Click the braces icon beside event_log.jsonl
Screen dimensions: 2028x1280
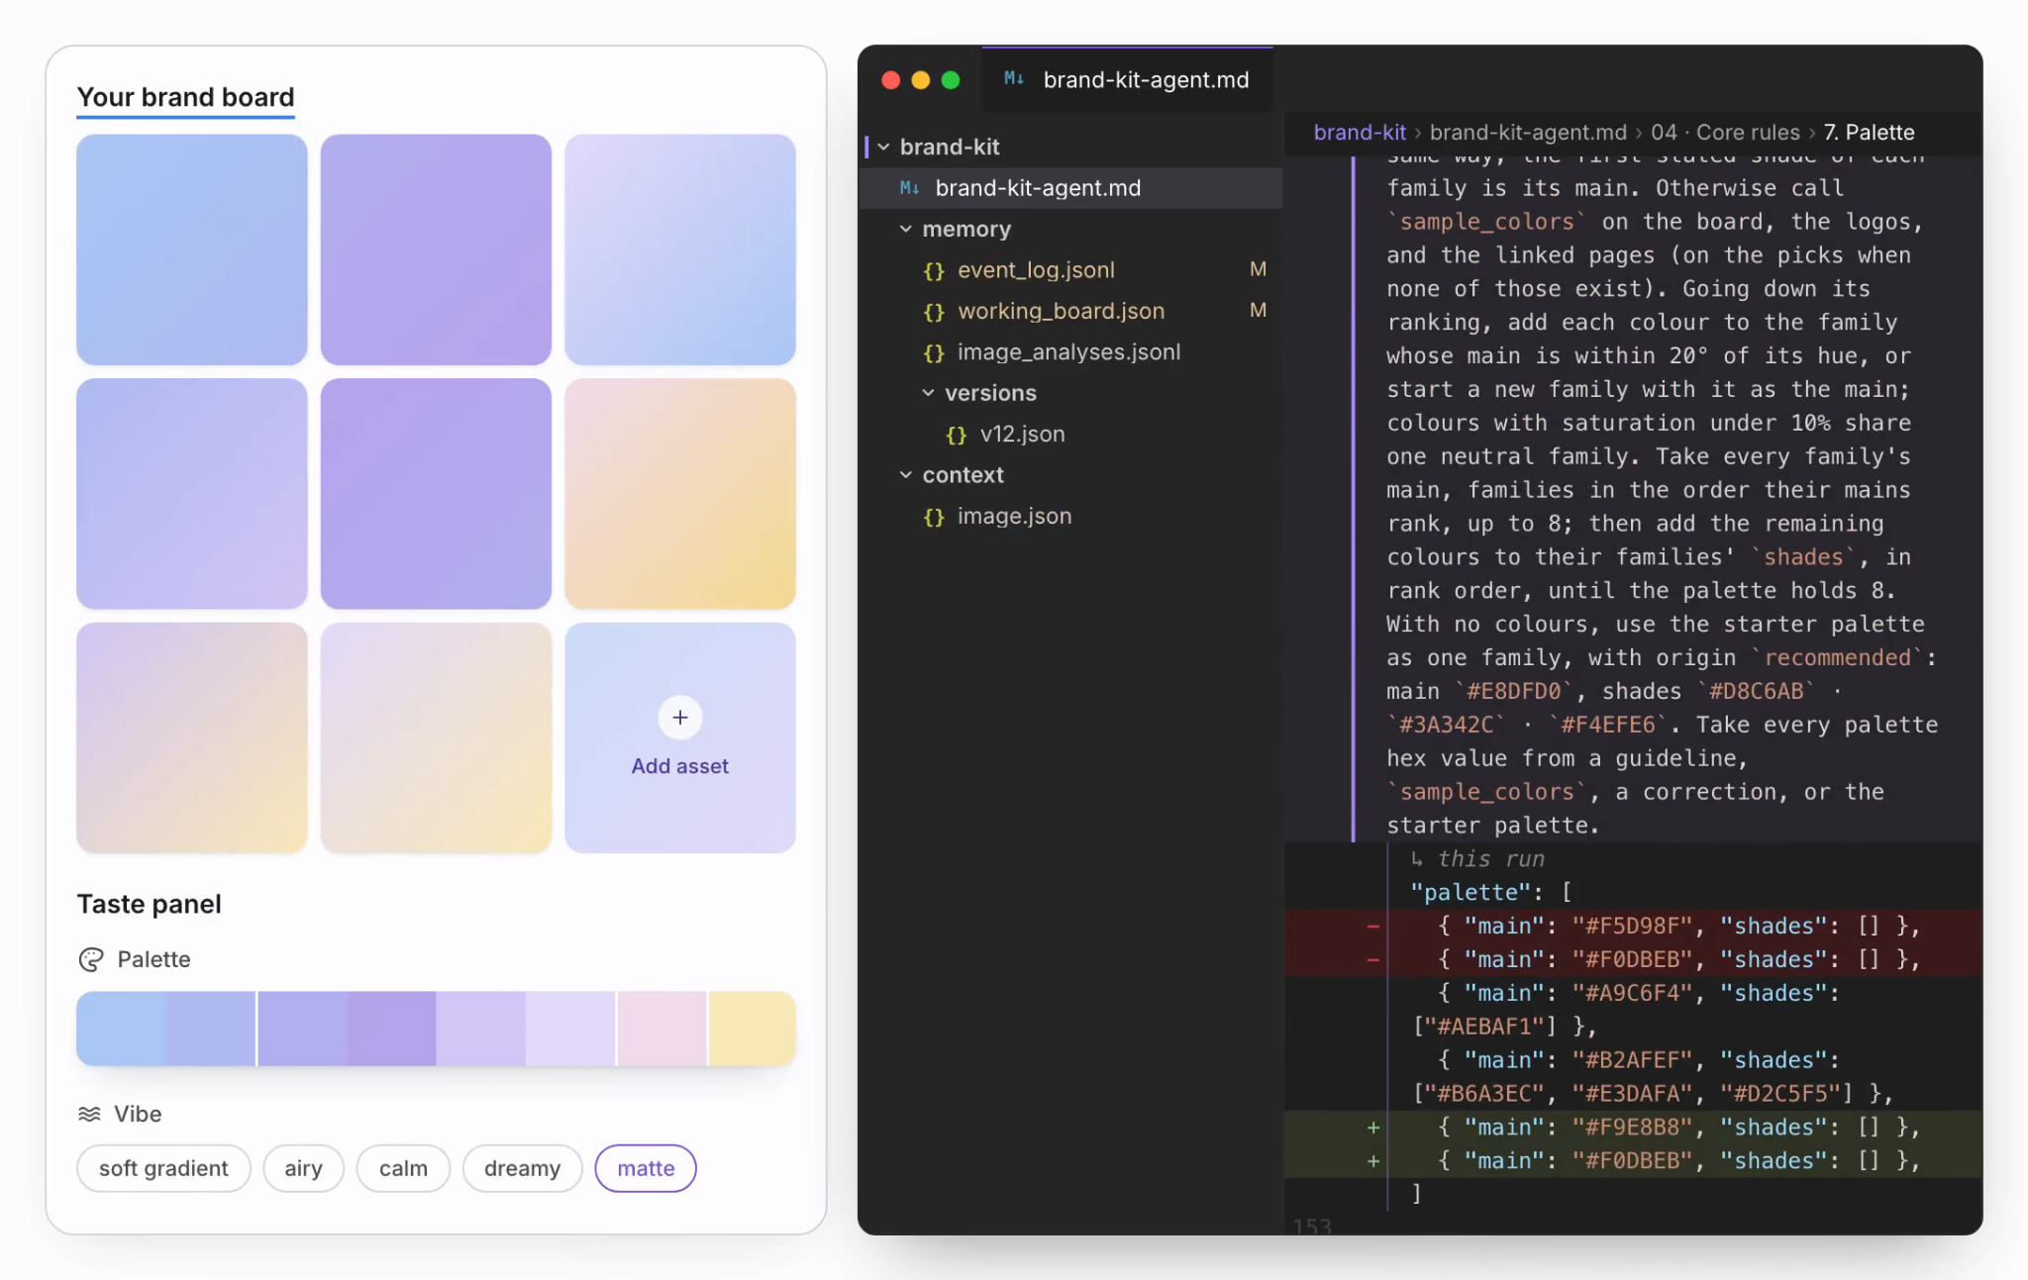coord(933,270)
